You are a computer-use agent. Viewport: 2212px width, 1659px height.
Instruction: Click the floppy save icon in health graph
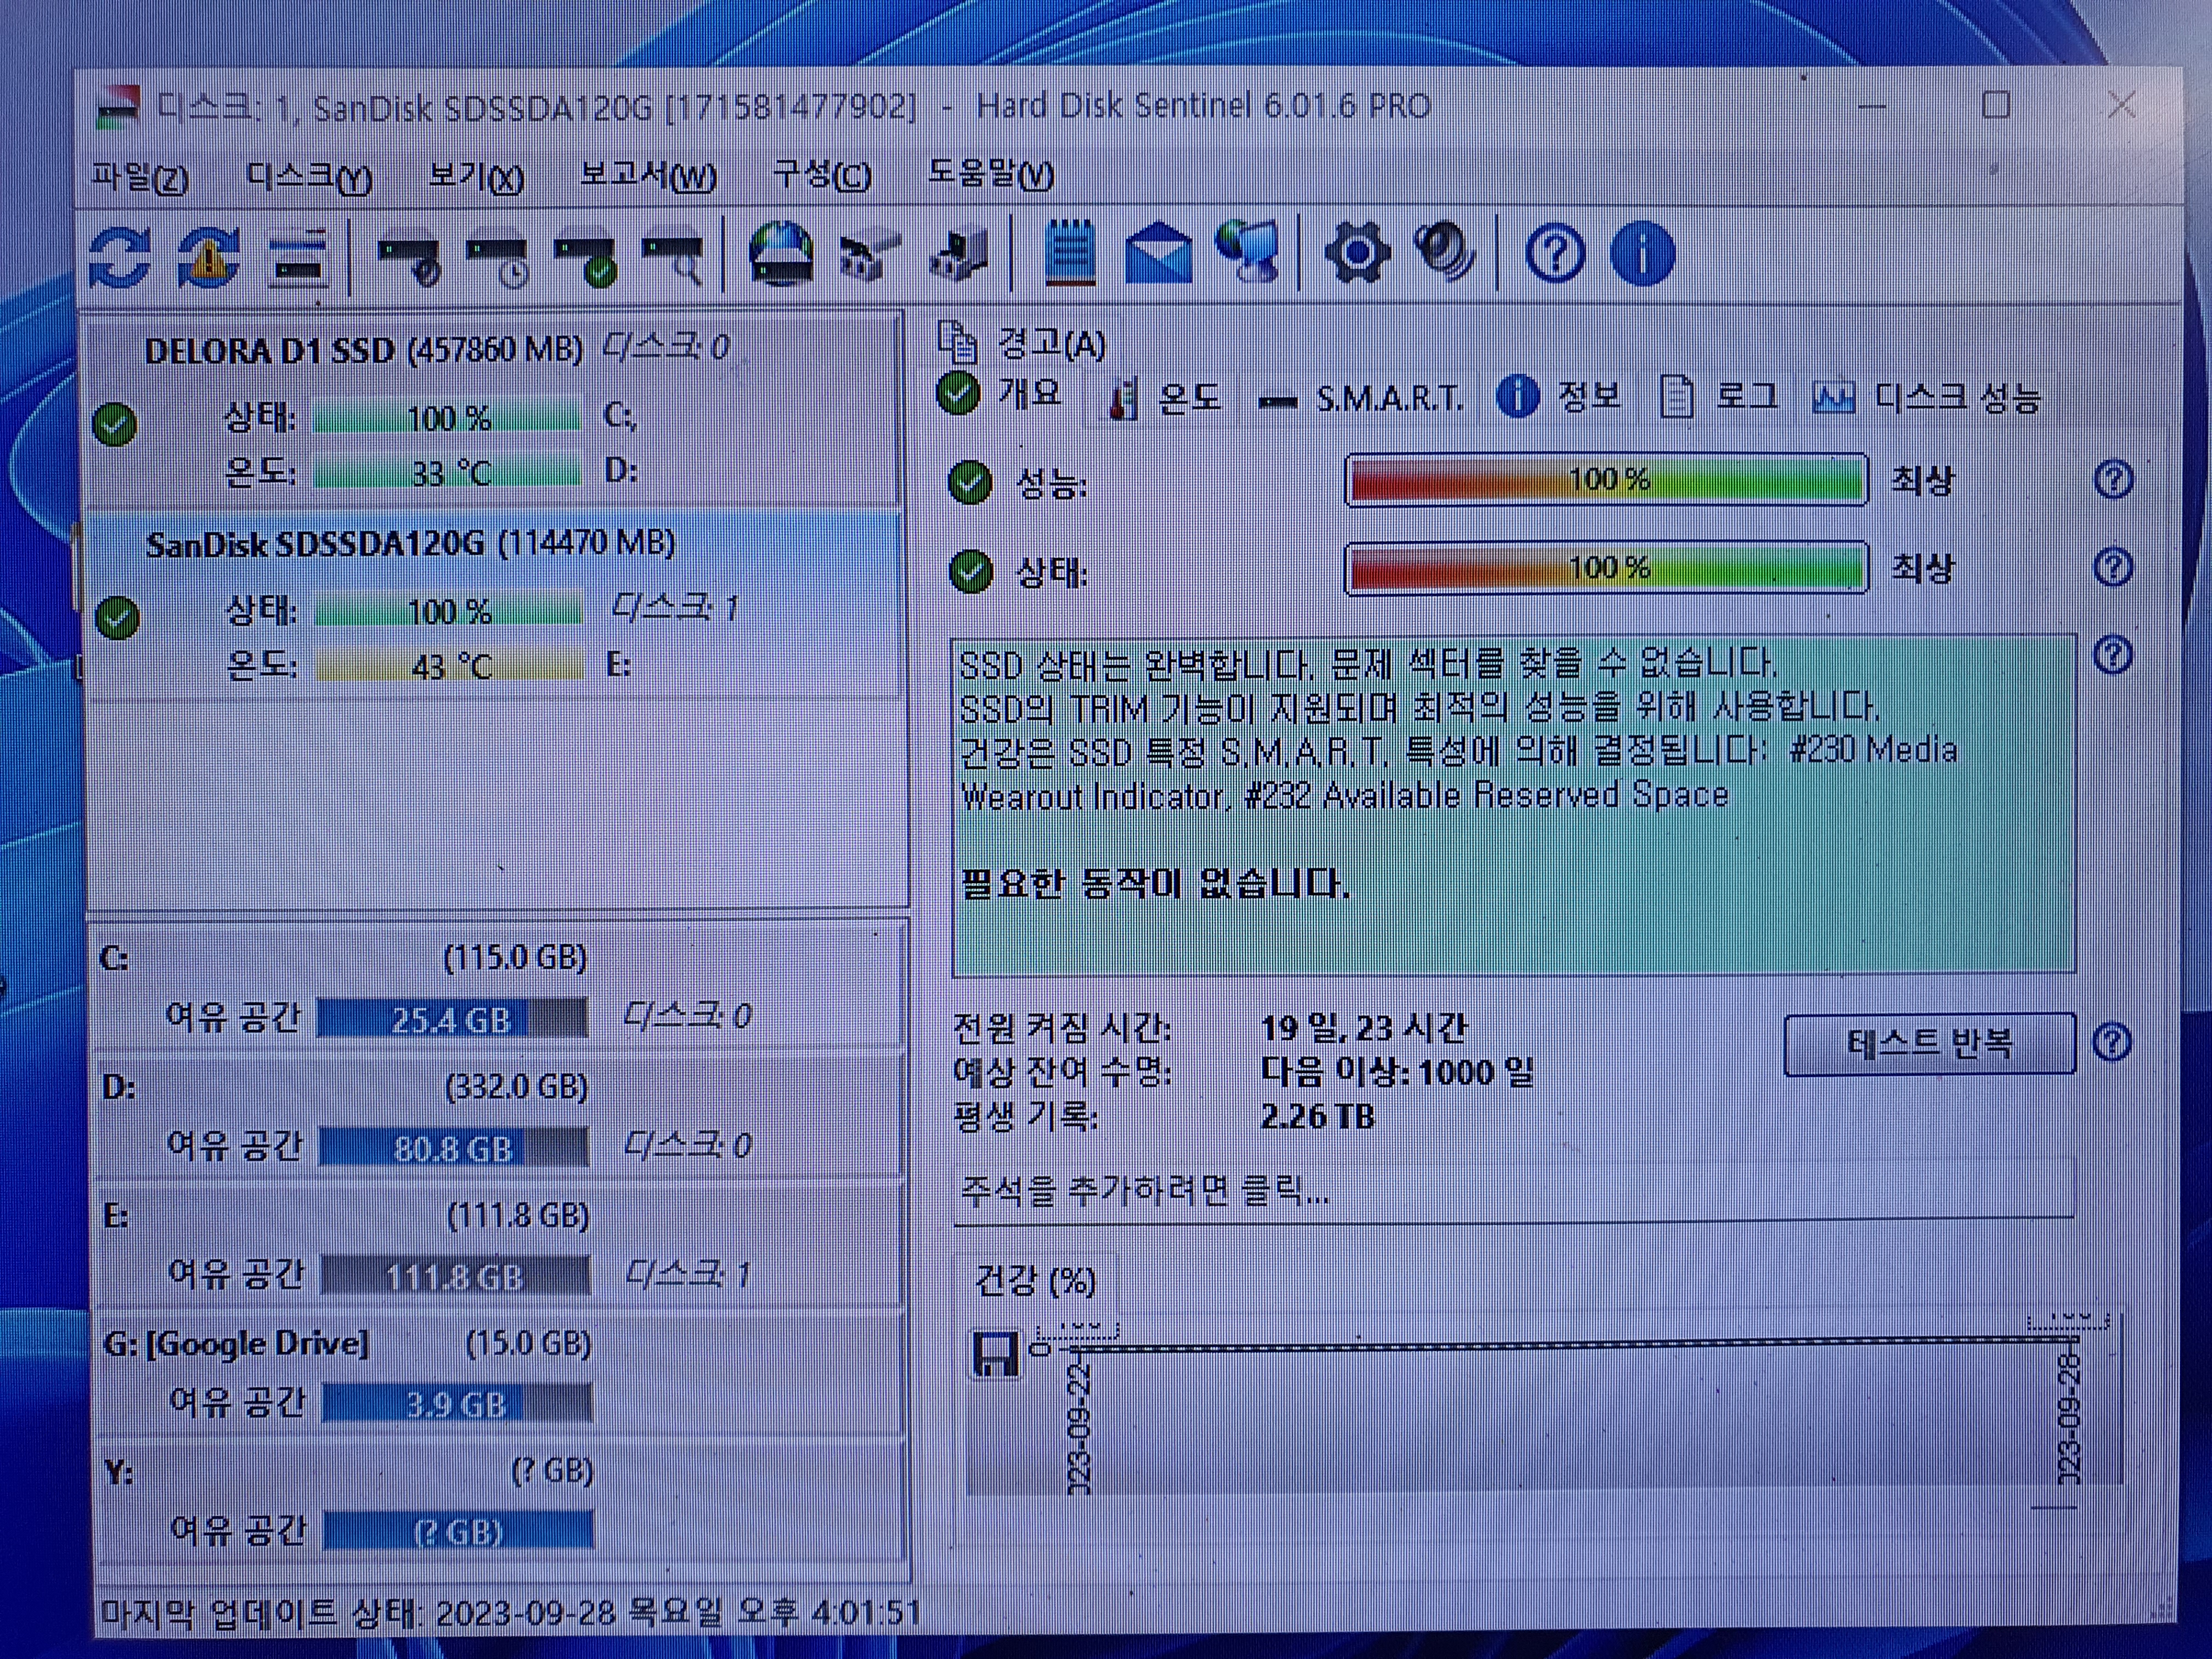[x=995, y=1355]
